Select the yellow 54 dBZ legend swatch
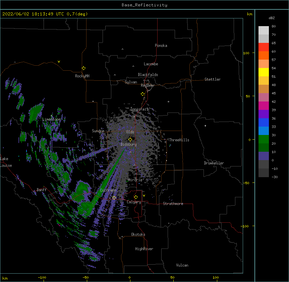 point(264,72)
